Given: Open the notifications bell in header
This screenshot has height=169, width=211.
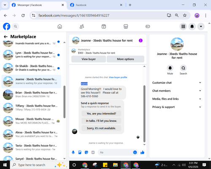Looking at the screenshot, I should pos(192,26).
